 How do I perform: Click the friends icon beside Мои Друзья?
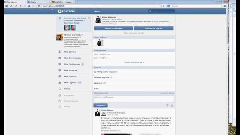[x=60, y=52]
